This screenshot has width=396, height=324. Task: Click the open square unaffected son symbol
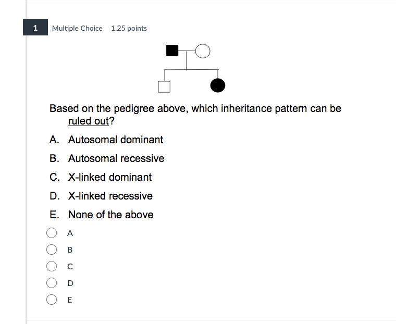click(x=165, y=85)
